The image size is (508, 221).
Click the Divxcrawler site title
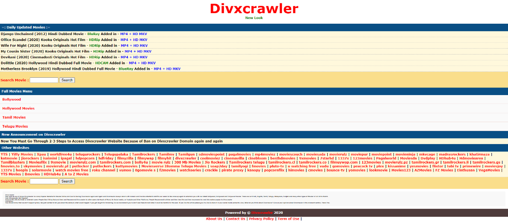[x=254, y=8]
